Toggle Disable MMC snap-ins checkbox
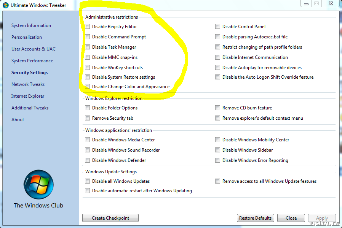 click(88, 57)
